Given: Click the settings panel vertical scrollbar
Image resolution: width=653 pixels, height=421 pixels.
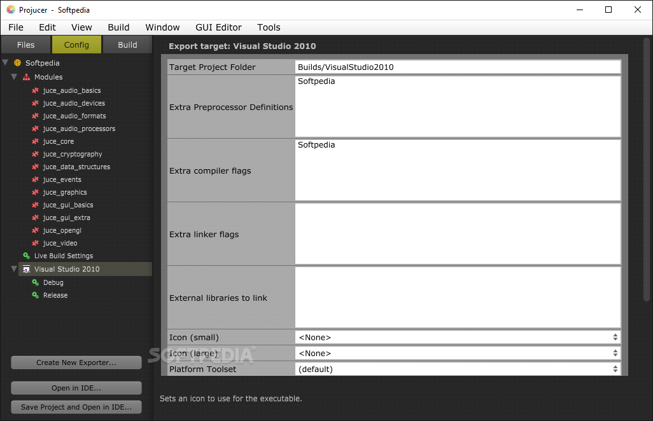Looking at the screenshot, I should point(647,169).
